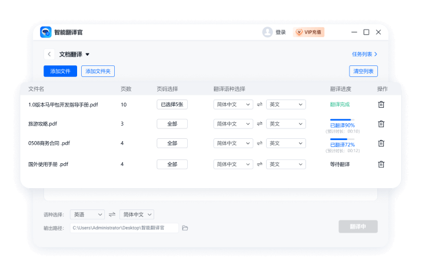The height and width of the screenshot is (272, 422).
Task: Swap languages for 旅游攻略.pdf
Action: pos(260,124)
